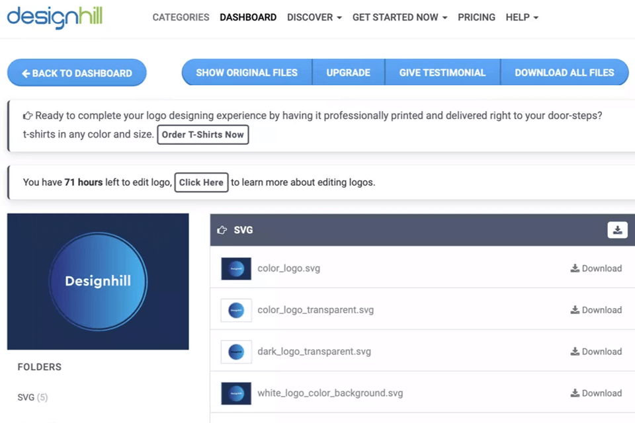Viewport: 635px width, 423px height.
Task: Open dark_logo_transparent.svg thumbnail
Action: 236,352
